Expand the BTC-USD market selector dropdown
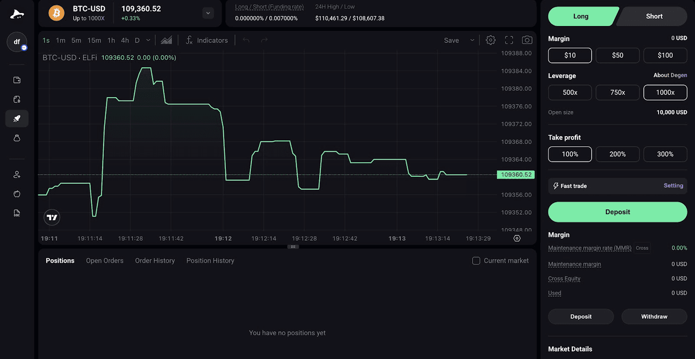Viewport: 695px width, 359px height. point(208,13)
